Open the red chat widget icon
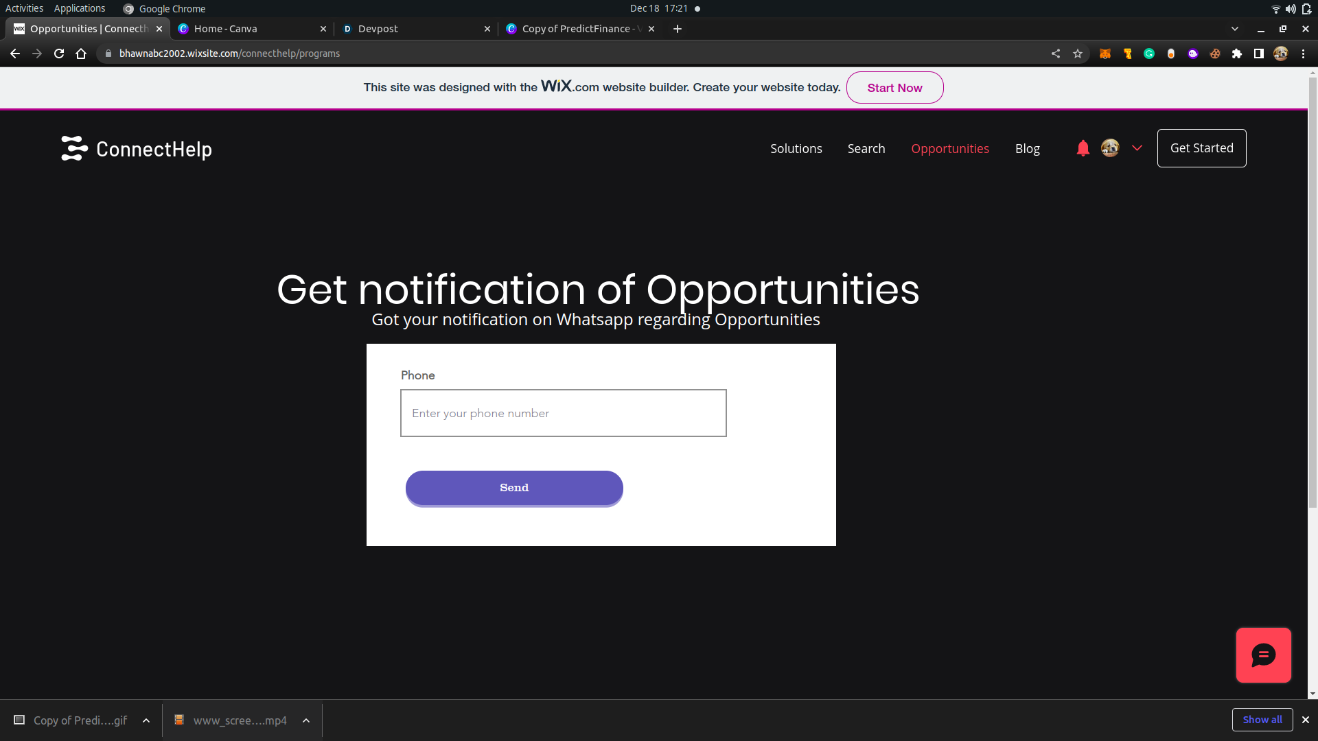 click(1263, 655)
